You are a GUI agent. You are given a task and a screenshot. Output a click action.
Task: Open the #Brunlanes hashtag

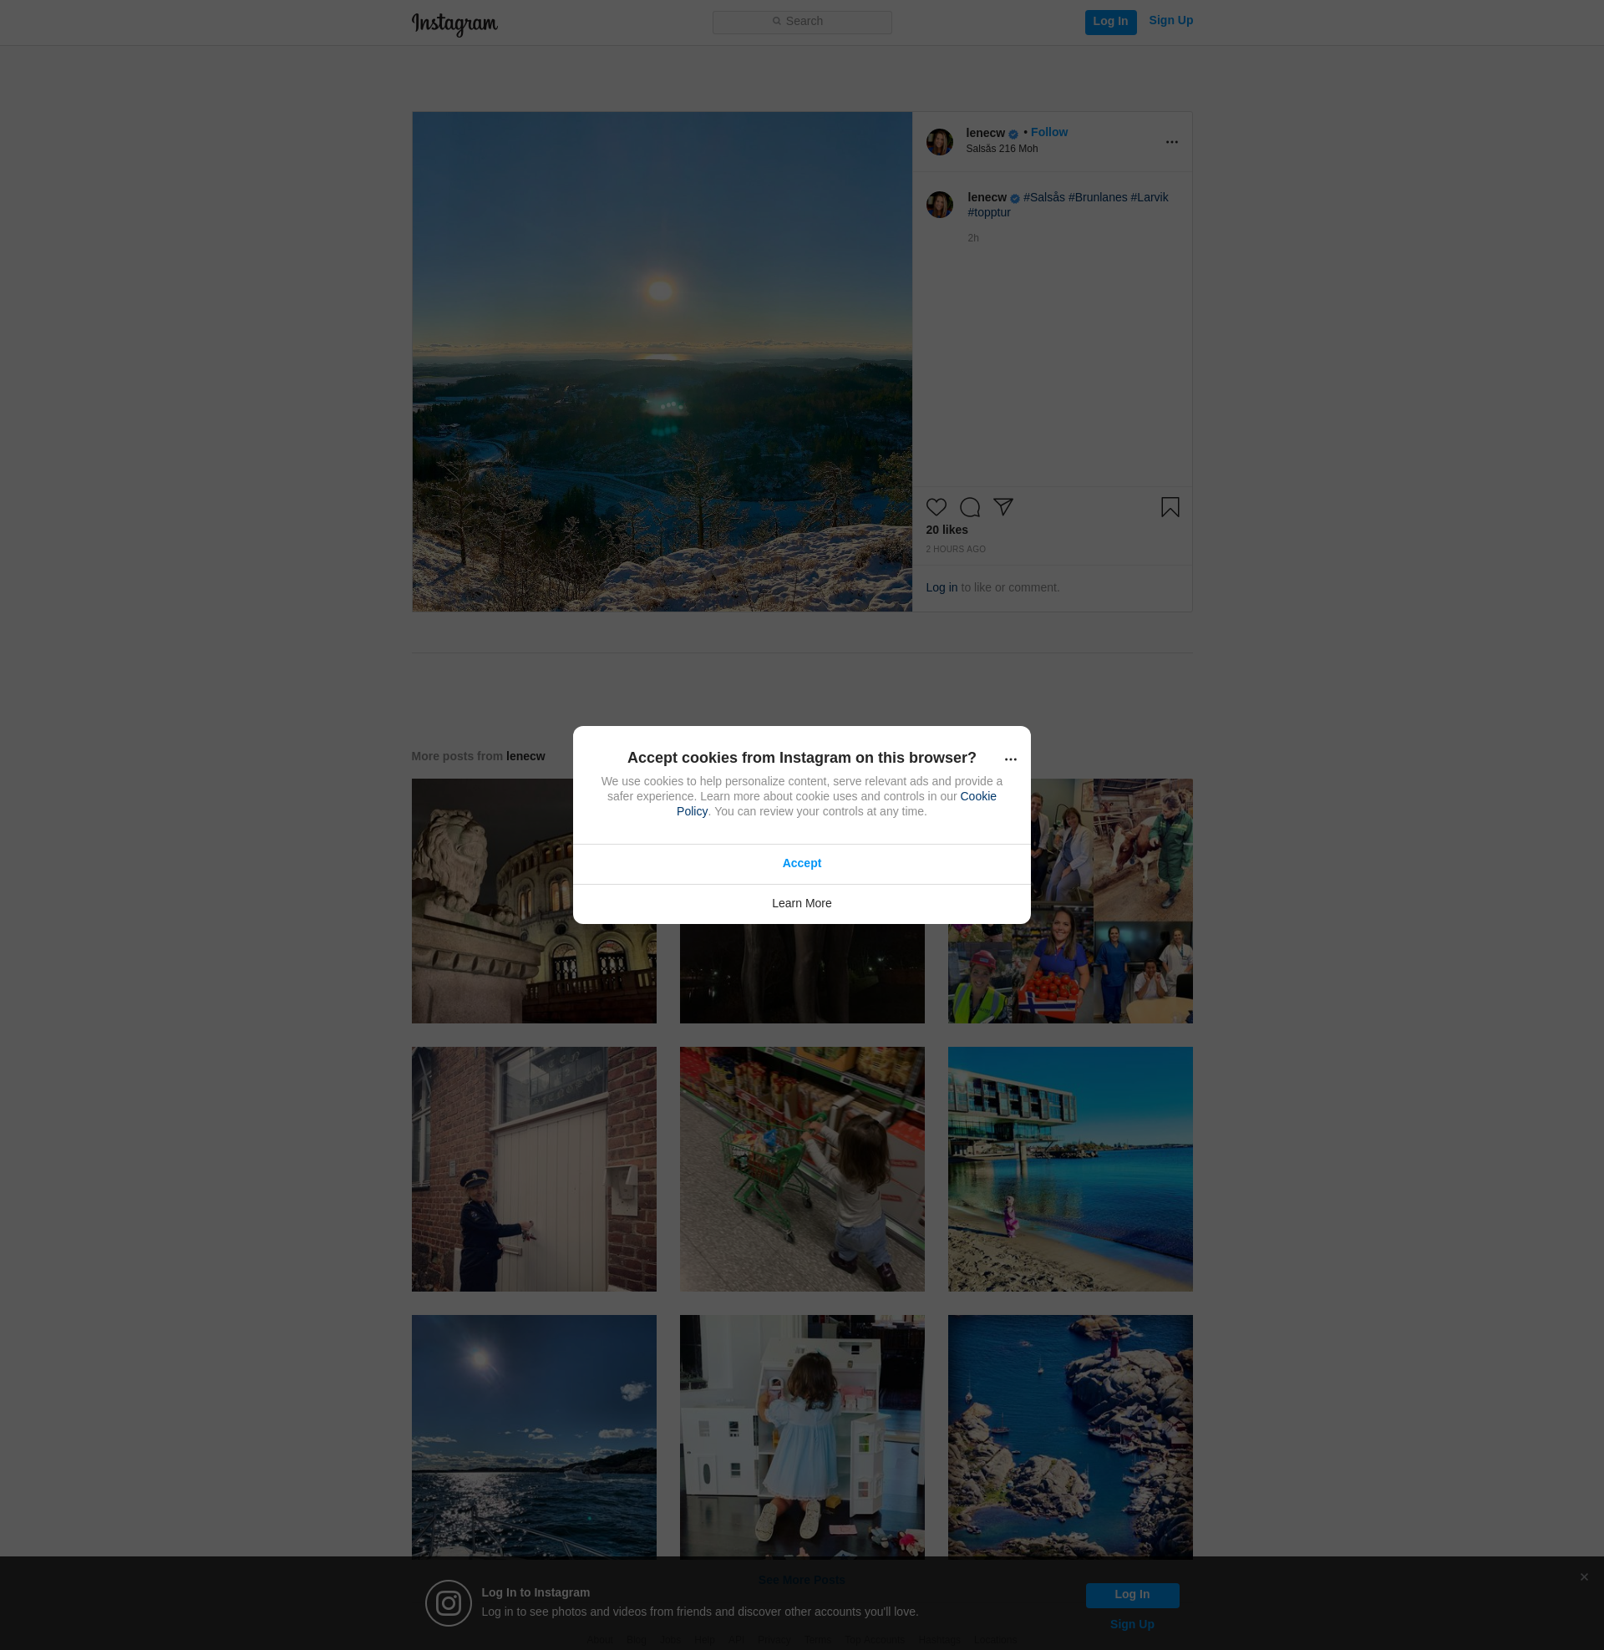[1097, 197]
